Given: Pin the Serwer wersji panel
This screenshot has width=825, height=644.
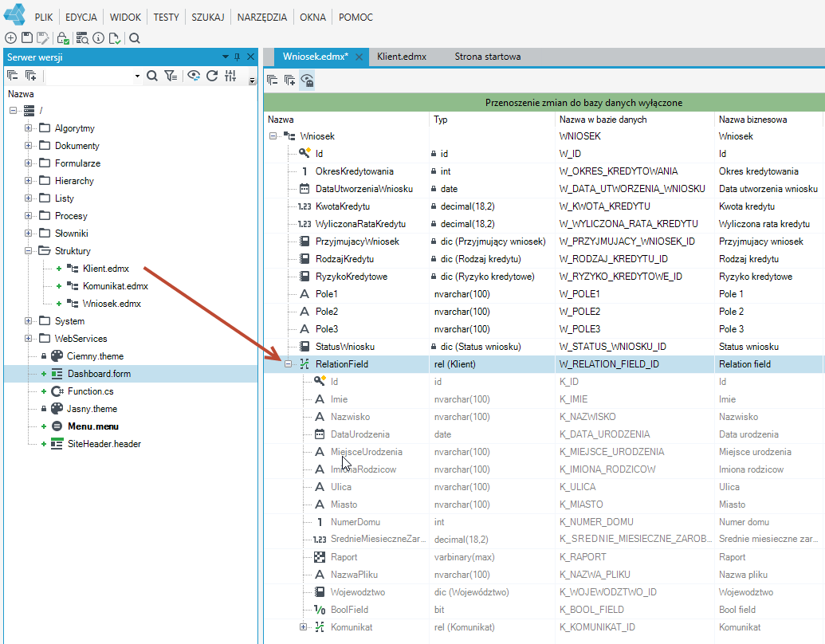Looking at the screenshot, I should click(238, 57).
